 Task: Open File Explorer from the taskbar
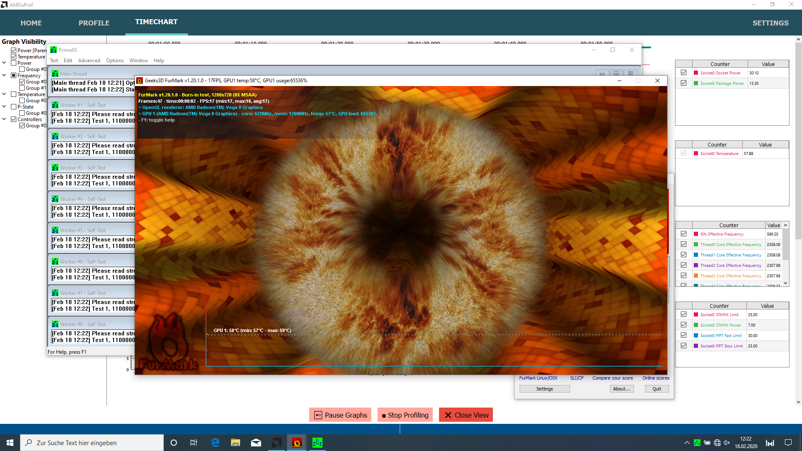pyautogui.click(x=236, y=443)
